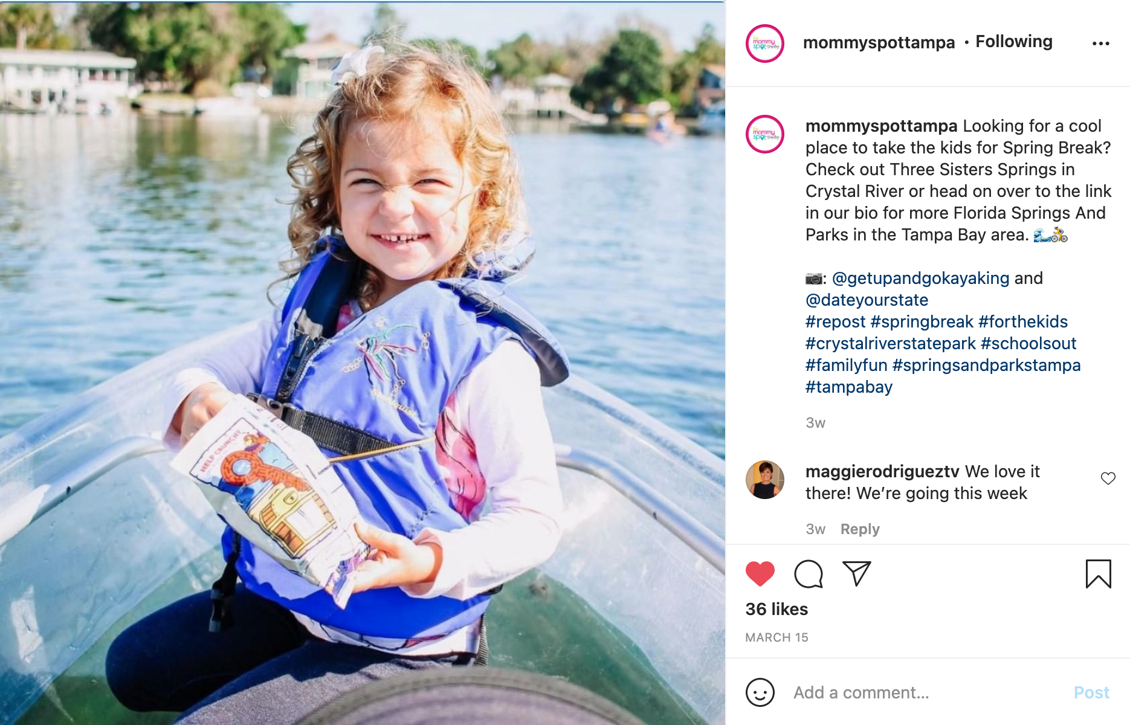Open @dateyourstate mention link
The image size is (1130, 725).
(867, 300)
